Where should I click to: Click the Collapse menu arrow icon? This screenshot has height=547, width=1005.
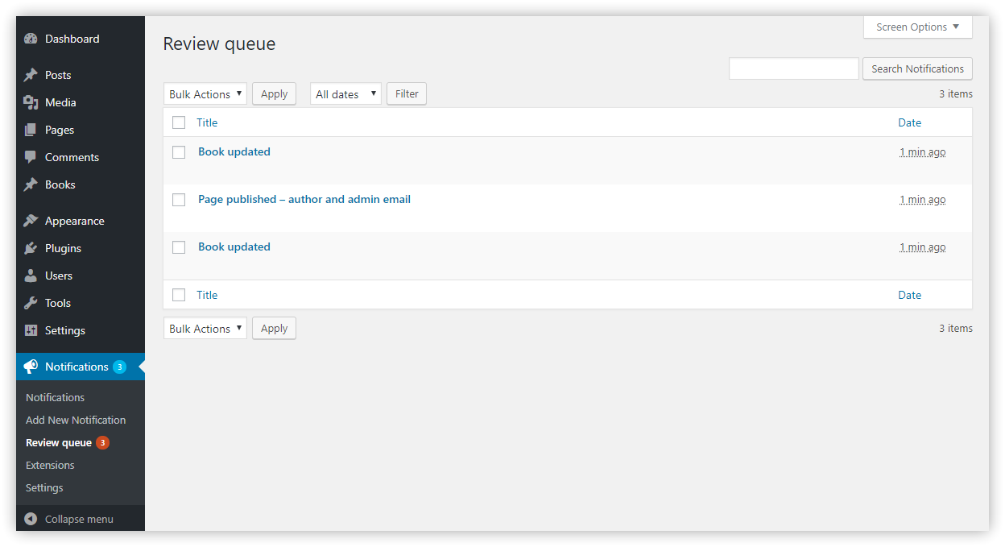(31, 519)
